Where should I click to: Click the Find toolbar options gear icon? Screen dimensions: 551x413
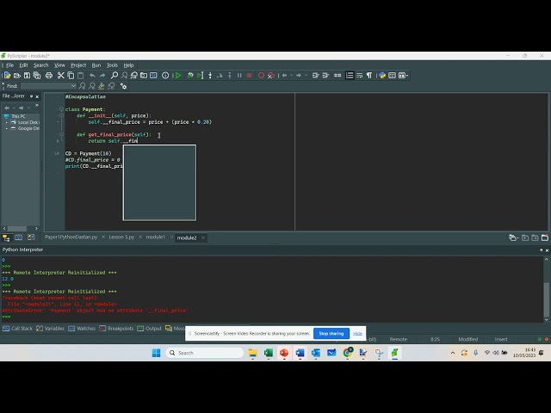[x=123, y=86]
